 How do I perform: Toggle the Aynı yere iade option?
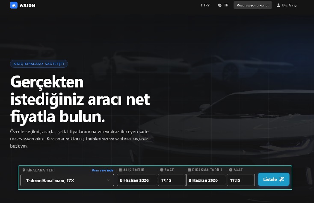[103, 170]
